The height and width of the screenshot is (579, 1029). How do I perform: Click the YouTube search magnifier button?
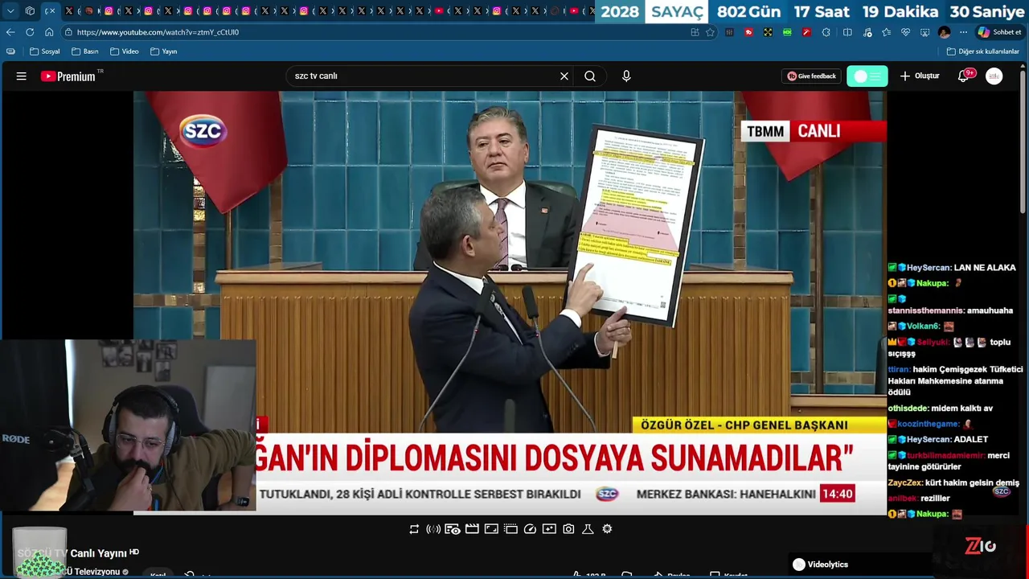point(590,76)
